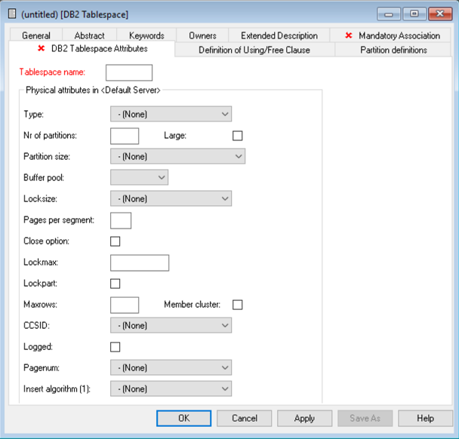Focus the Lockmax text field
This screenshot has height=439, width=459.
click(140, 262)
